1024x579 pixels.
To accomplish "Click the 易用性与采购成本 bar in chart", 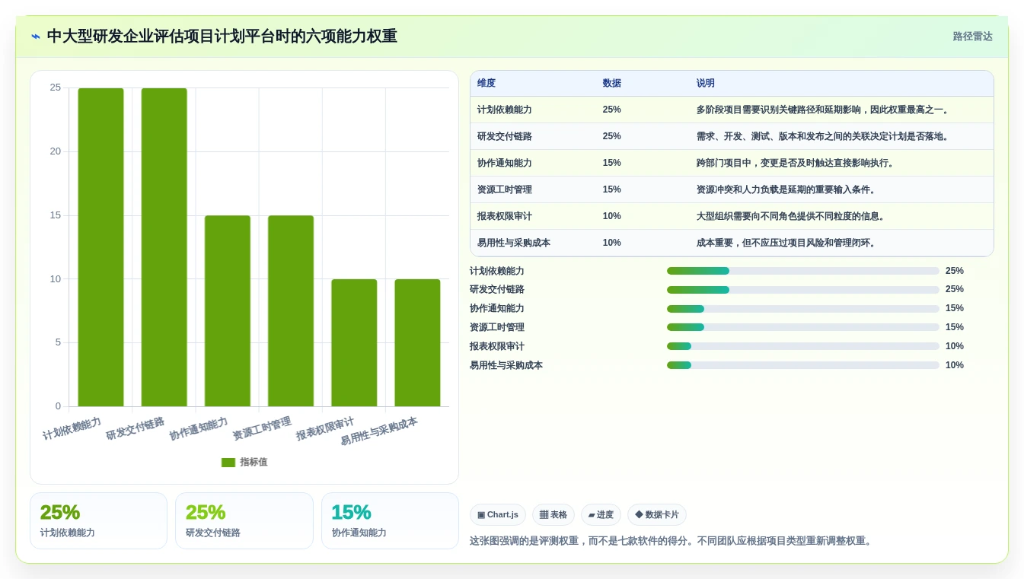I will [x=417, y=343].
